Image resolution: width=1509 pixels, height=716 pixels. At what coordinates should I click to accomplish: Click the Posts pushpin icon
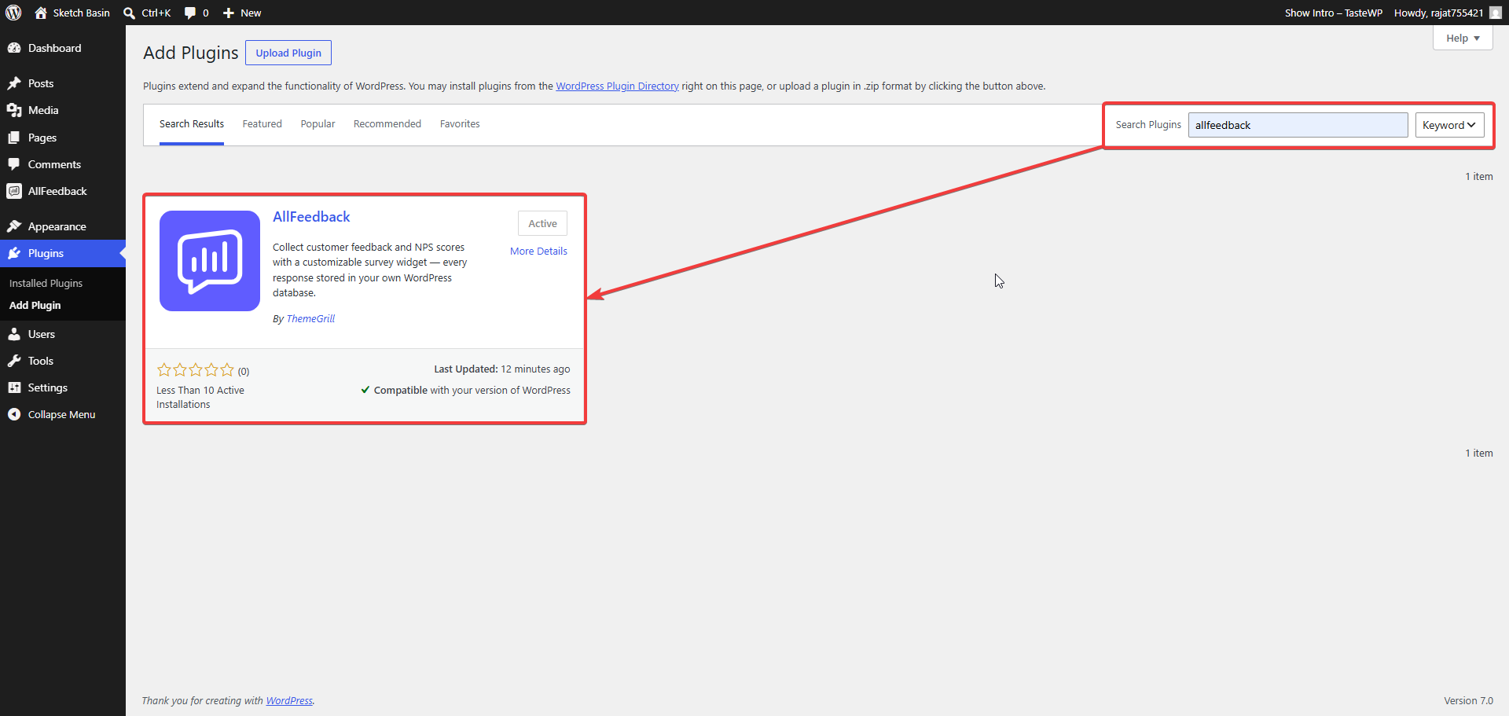(x=14, y=83)
